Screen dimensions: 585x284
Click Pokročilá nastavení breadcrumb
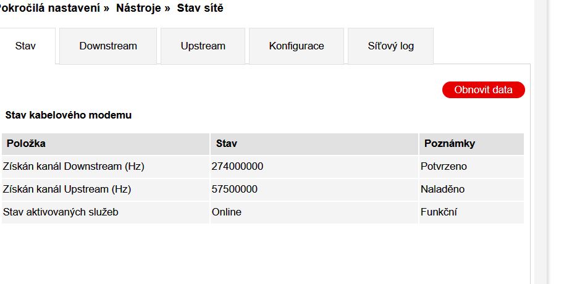tap(49, 8)
